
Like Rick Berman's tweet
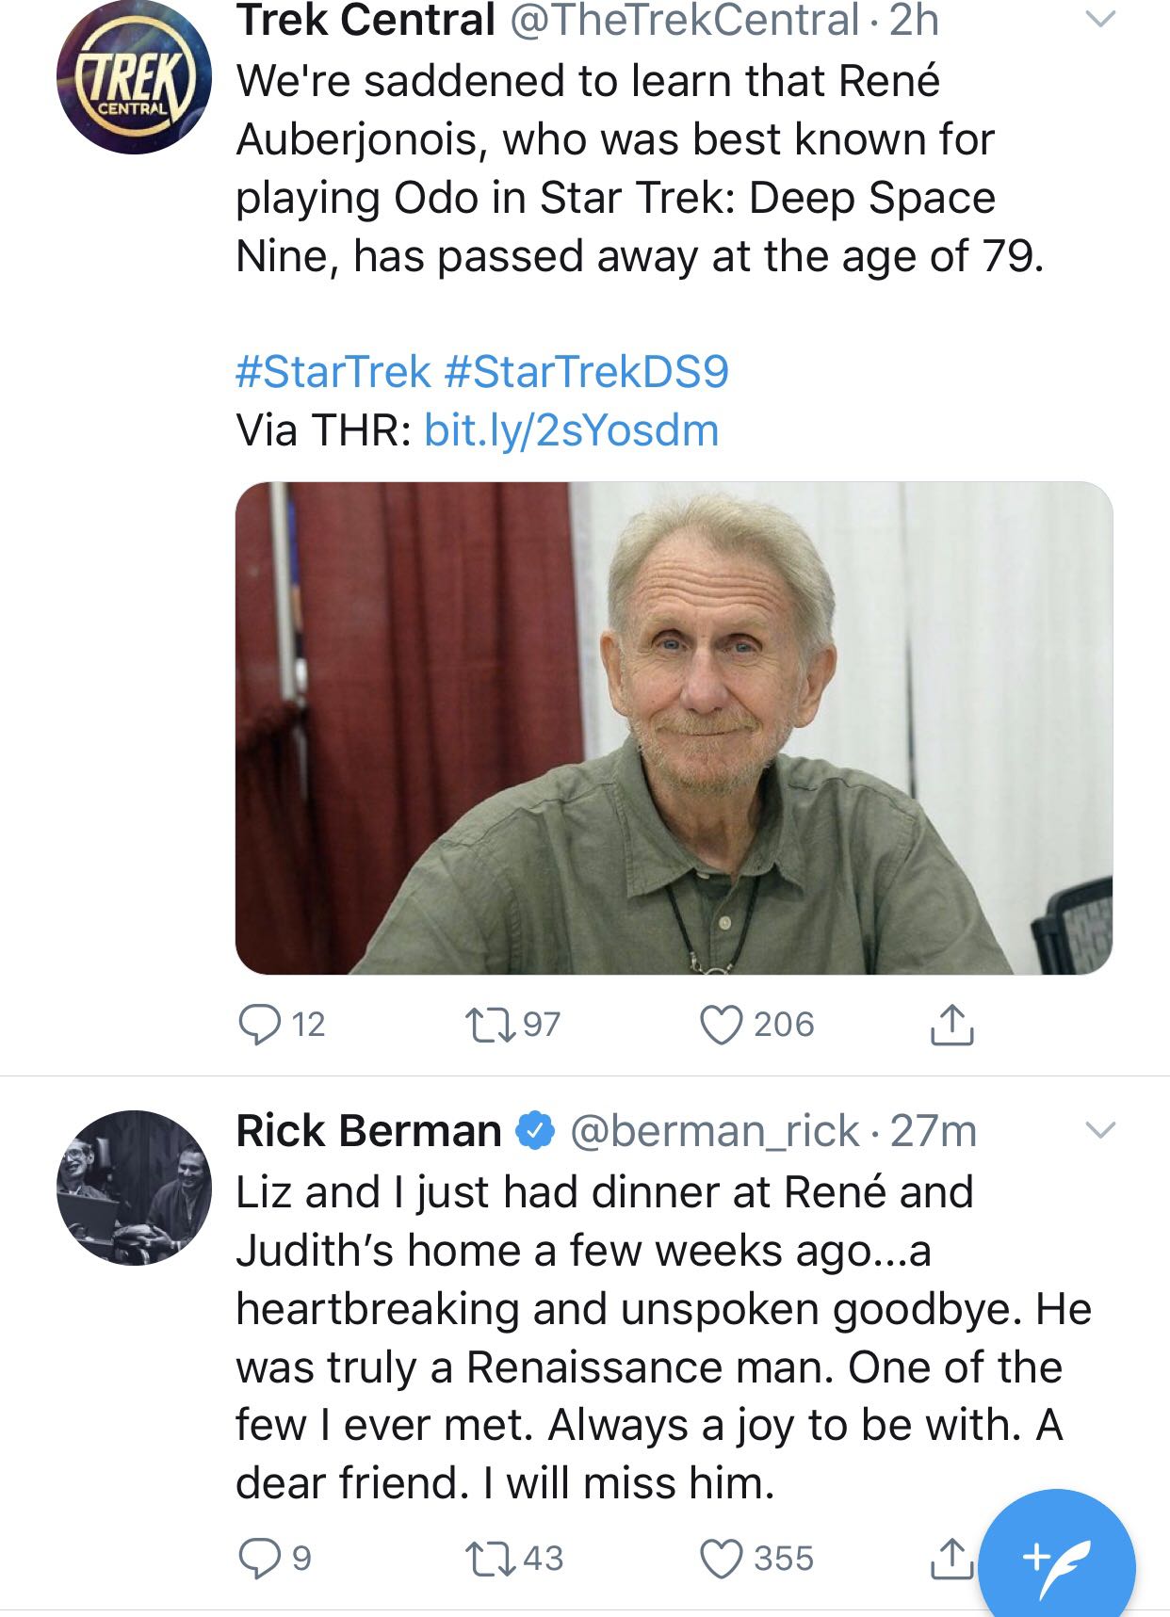[721, 1559]
